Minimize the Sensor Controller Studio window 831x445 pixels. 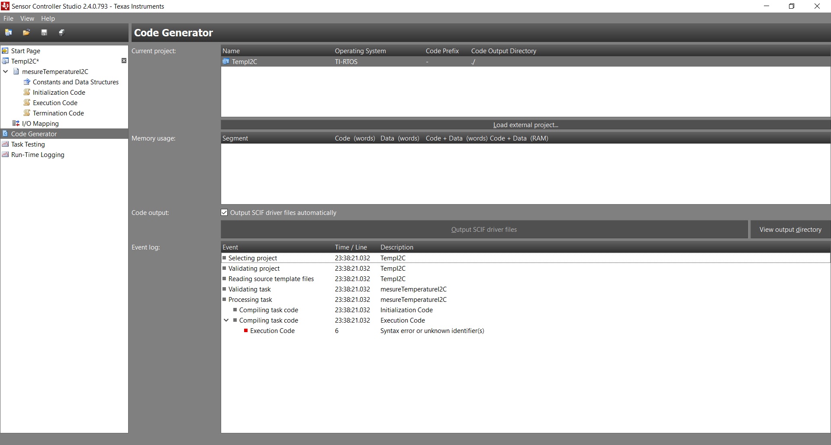[x=767, y=6]
